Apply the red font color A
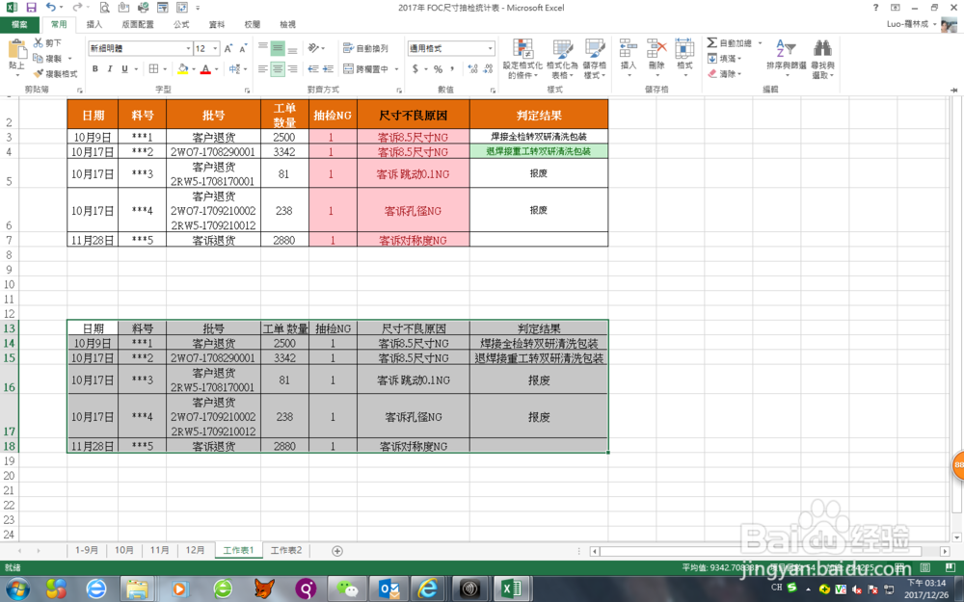964x602 pixels. click(x=205, y=68)
